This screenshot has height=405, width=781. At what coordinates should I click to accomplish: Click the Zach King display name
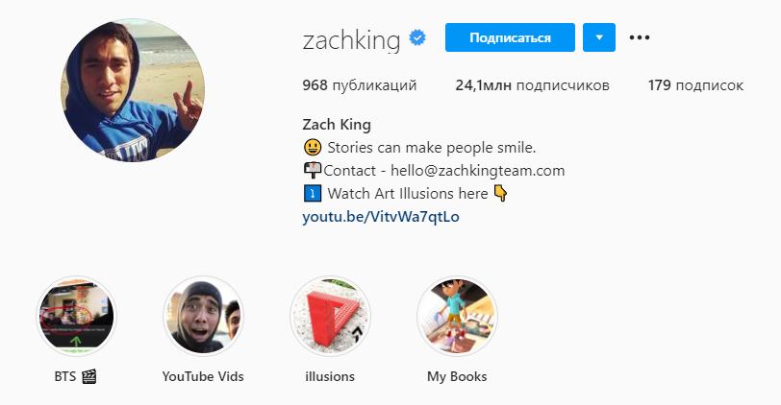pos(337,124)
